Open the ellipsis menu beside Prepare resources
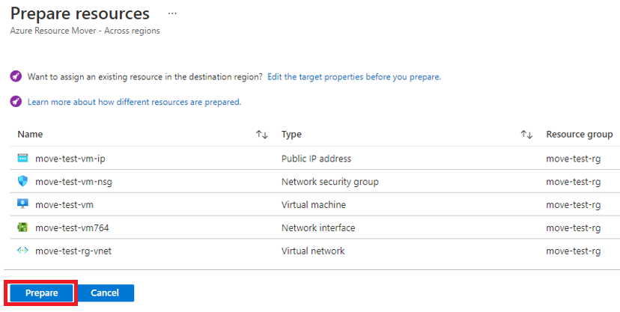Screen dimensions: 620x312 click(x=172, y=13)
